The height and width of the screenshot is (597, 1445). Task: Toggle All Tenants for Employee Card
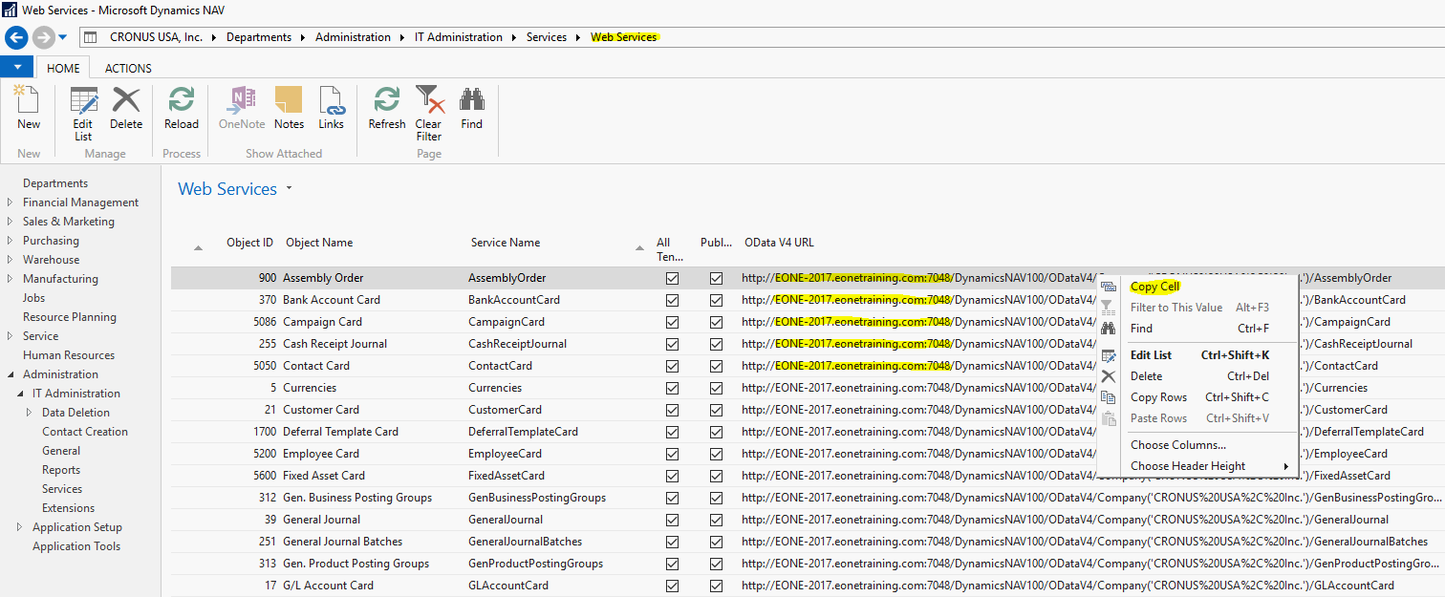[672, 454]
